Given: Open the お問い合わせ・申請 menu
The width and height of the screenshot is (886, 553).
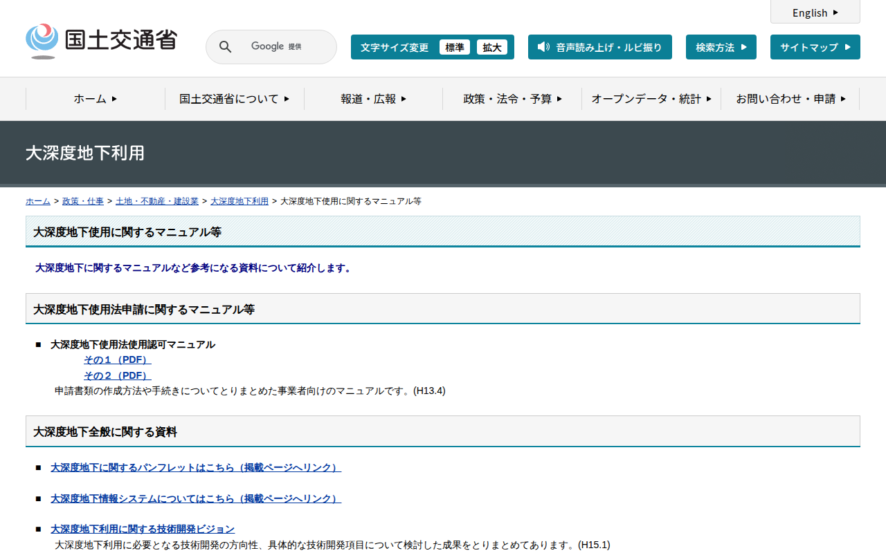Looking at the screenshot, I should tap(790, 99).
